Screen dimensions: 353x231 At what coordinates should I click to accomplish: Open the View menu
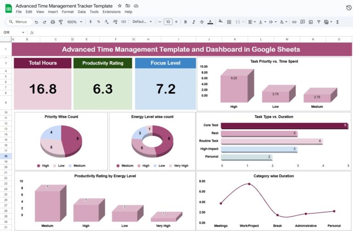(40, 12)
